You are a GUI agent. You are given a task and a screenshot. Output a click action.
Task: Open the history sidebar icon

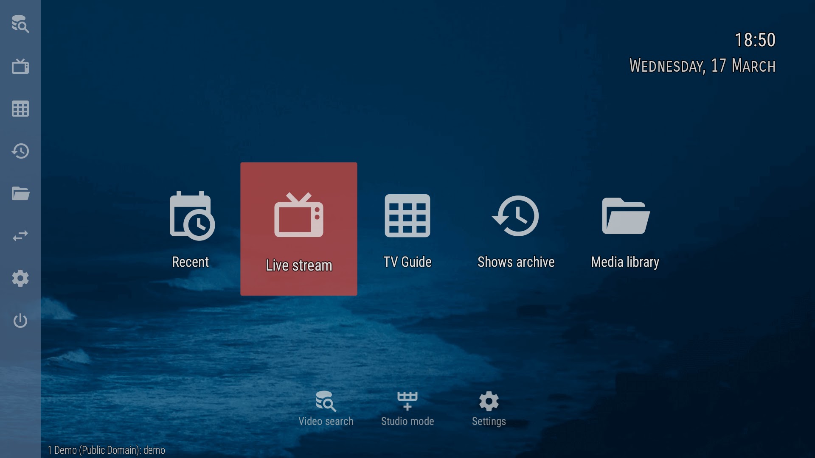coord(20,151)
